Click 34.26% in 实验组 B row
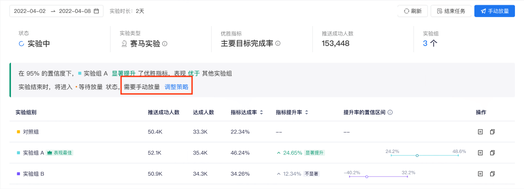524x189 pixels. (x=240, y=174)
